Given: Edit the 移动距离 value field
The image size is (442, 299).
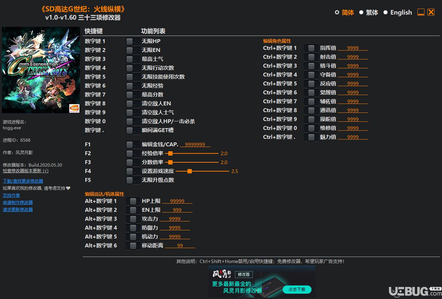Looking at the screenshot, I should [x=180, y=246].
